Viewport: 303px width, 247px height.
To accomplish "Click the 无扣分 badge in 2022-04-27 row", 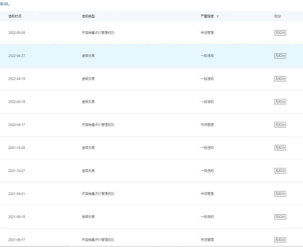I will (280, 56).
